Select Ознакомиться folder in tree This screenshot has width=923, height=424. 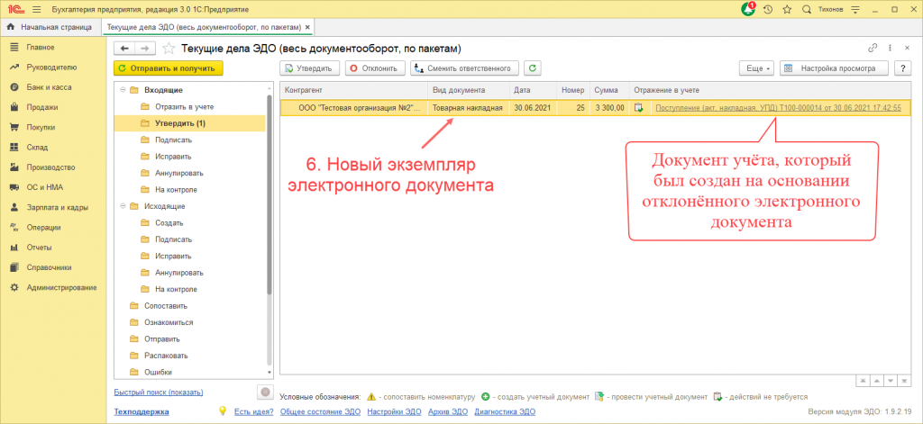(169, 322)
